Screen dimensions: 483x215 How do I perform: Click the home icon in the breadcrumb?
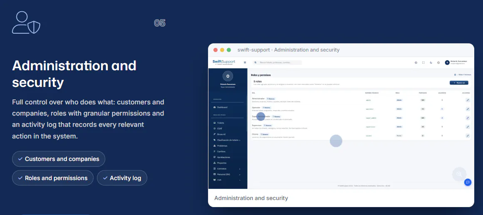(x=455, y=75)
